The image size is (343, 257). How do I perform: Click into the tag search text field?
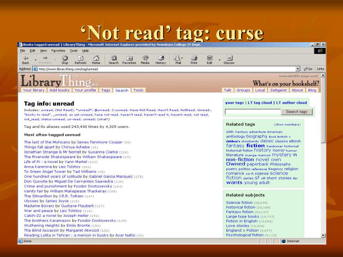[253, 112]
